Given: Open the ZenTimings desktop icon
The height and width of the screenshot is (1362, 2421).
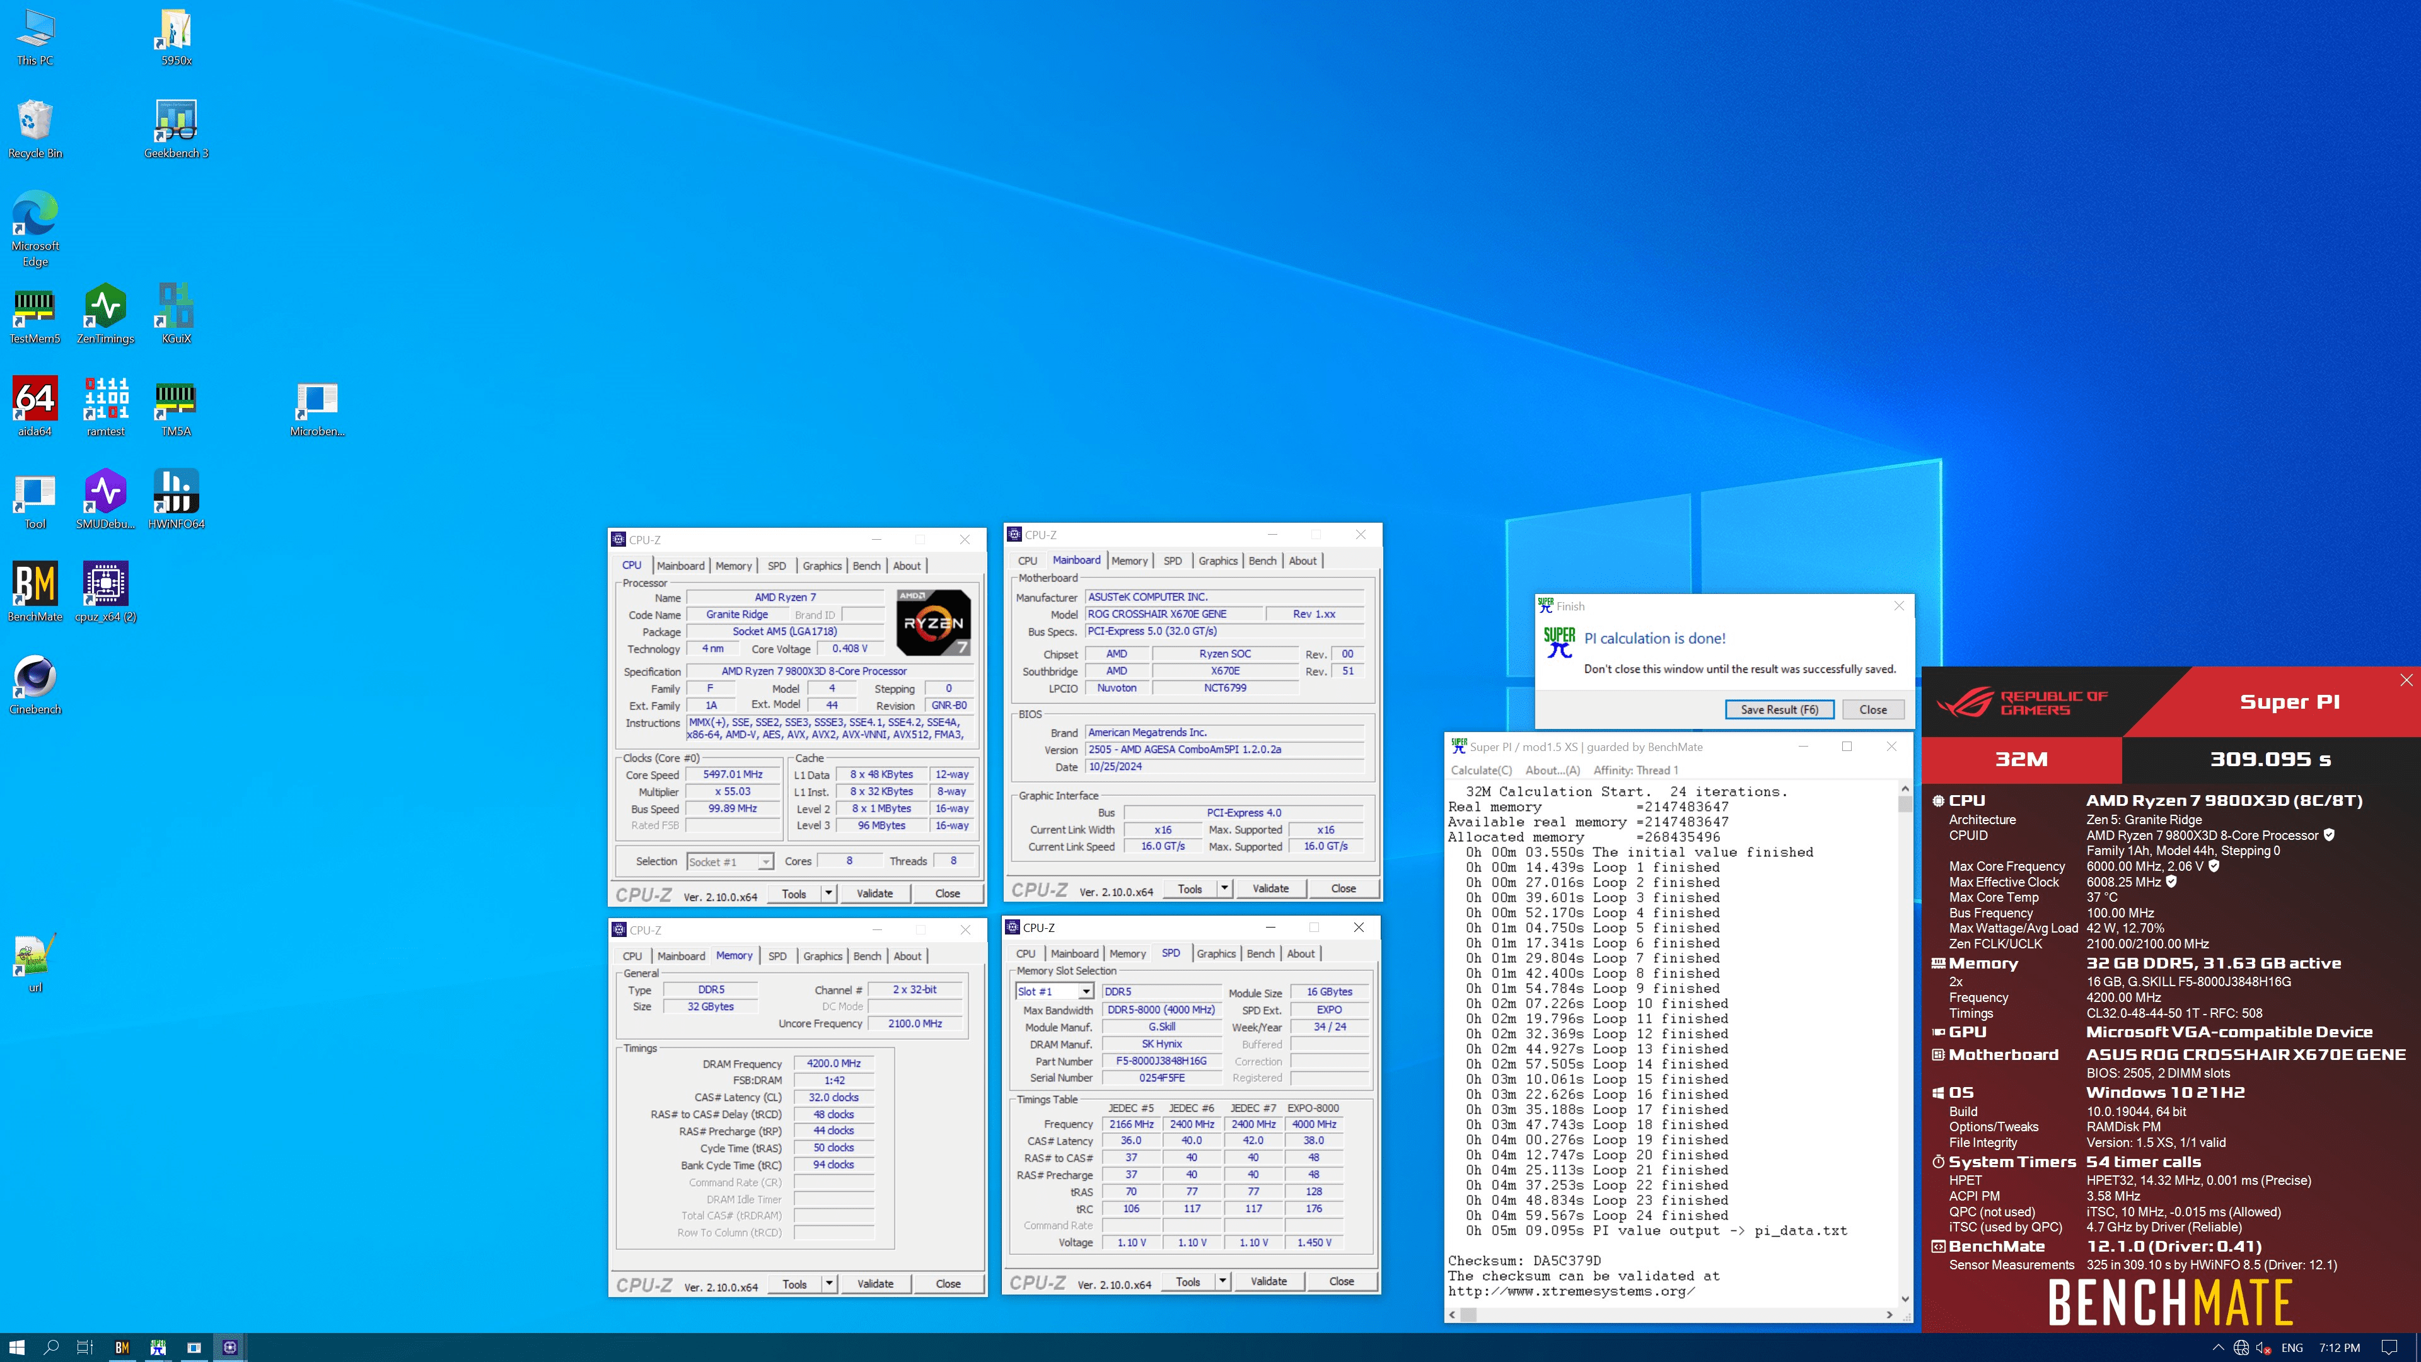Looking at the screenshot, I should pyautogui.click(x=105, y=307).
